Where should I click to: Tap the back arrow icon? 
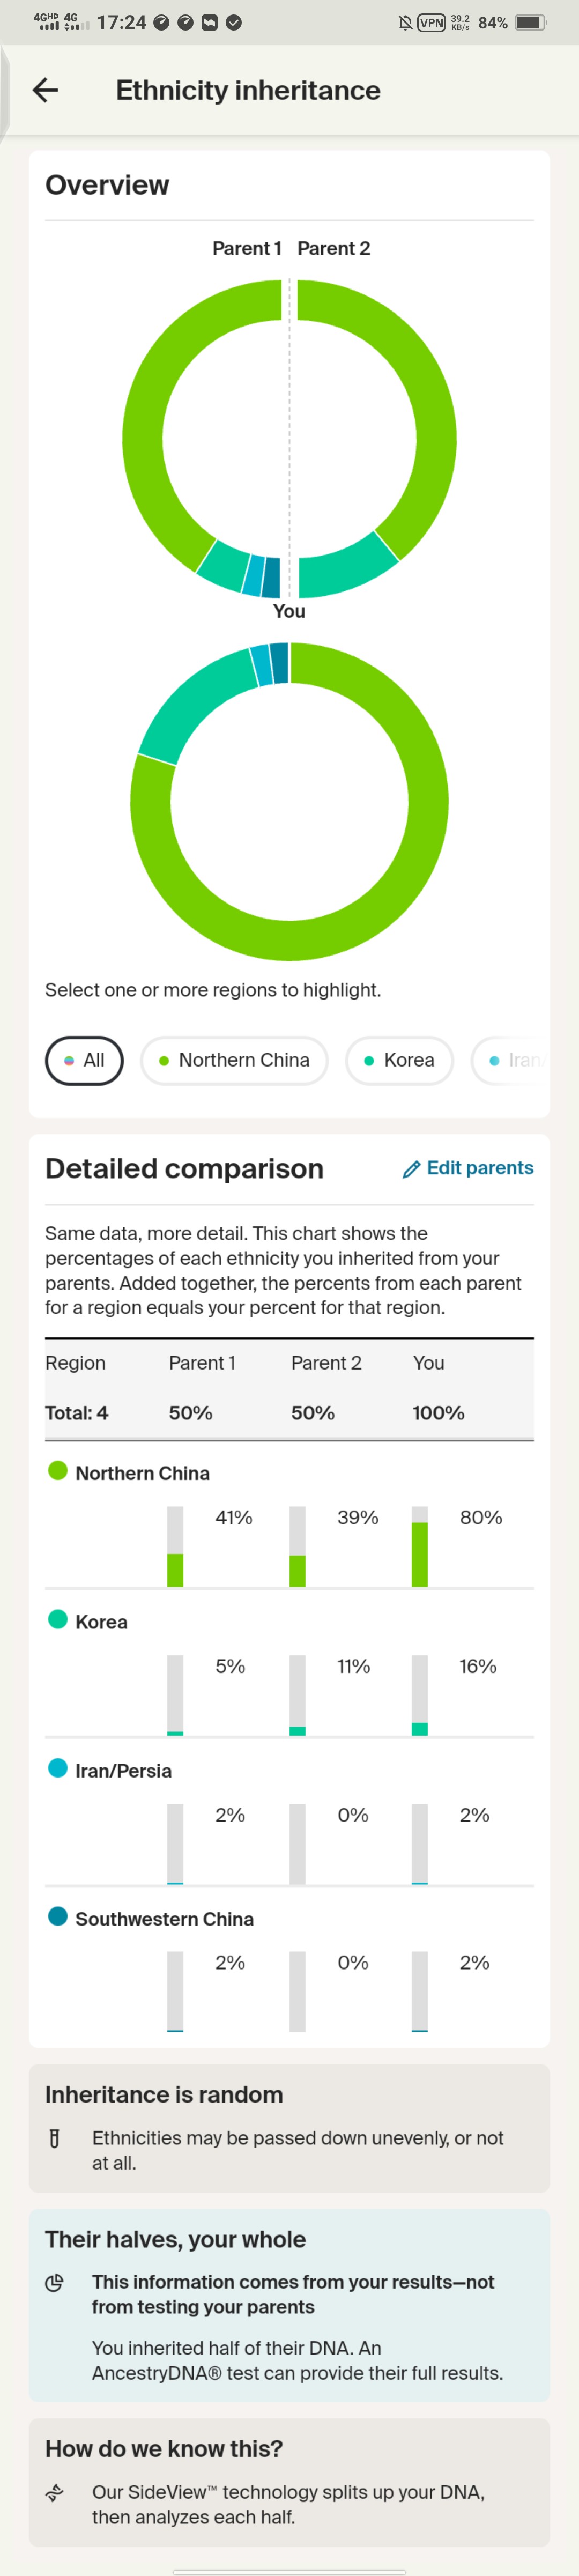pyautogui.click(x=45, y=90)
